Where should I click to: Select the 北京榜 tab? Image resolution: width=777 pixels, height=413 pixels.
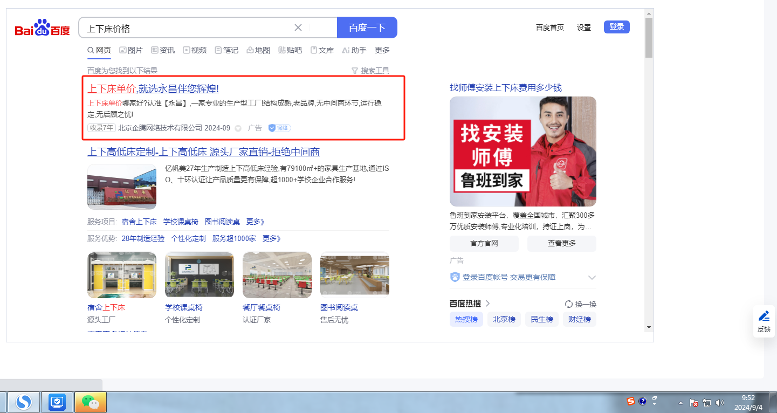pos(504,319)
